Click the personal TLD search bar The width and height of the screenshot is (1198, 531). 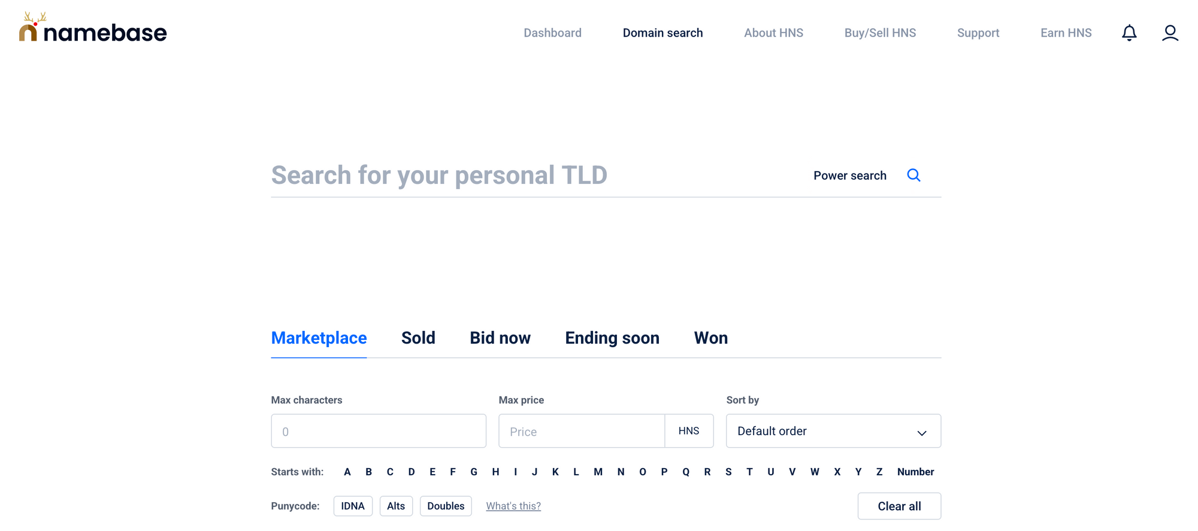tap(539, 175)
